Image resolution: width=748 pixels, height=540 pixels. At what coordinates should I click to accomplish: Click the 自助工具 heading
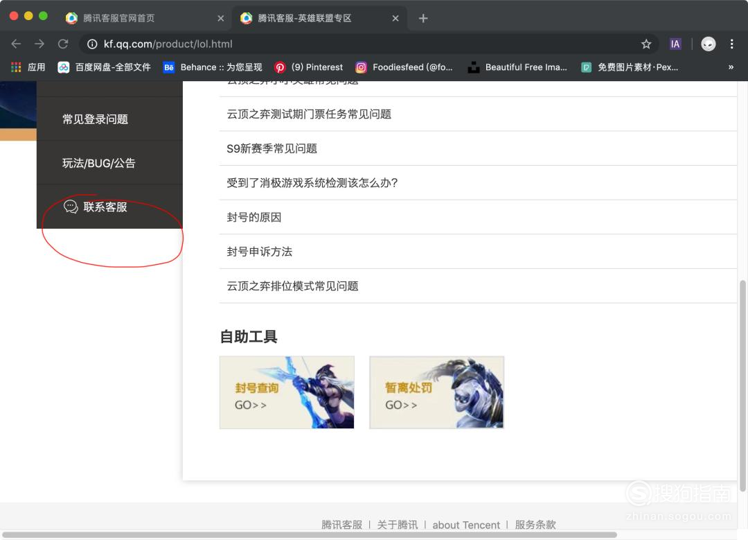click(x=249, y=337)
